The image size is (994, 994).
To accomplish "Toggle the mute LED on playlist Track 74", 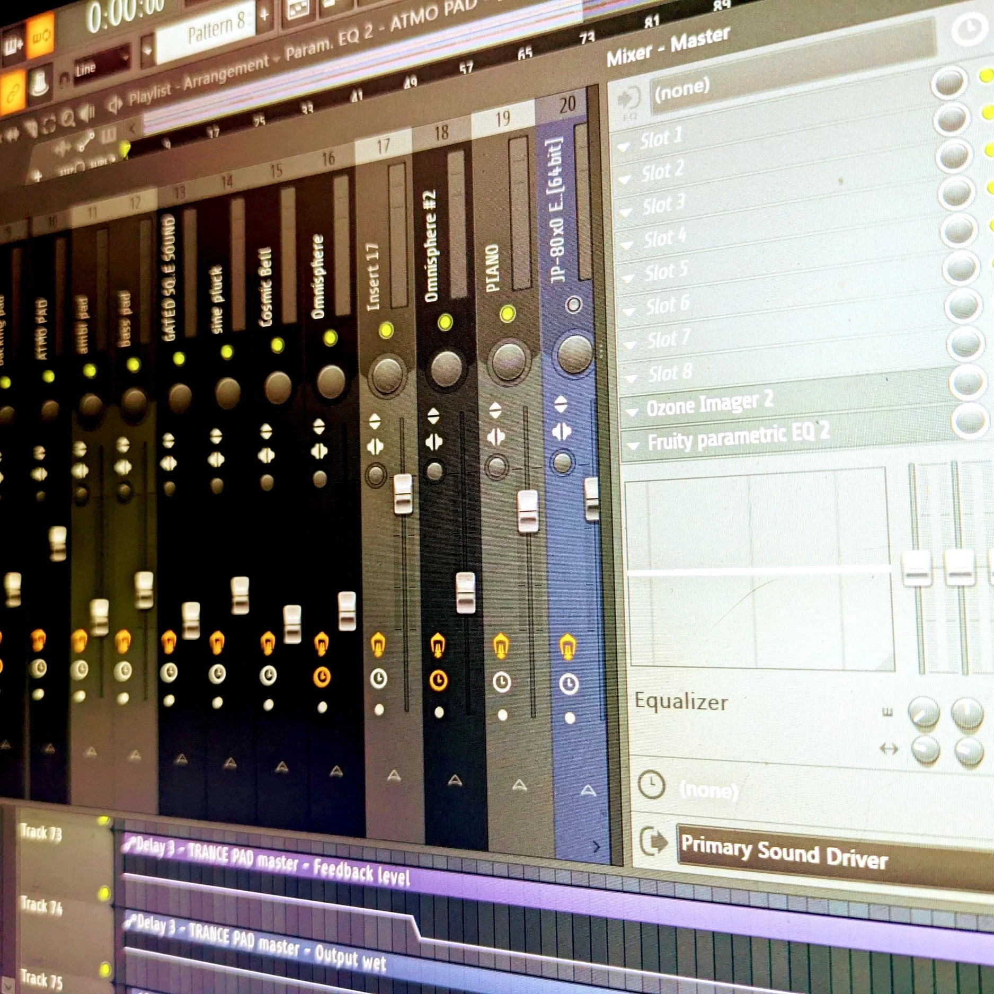I will tap(104, 893).
